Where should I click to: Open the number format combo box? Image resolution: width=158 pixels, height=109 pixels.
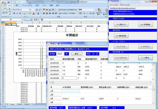(87, 10)
